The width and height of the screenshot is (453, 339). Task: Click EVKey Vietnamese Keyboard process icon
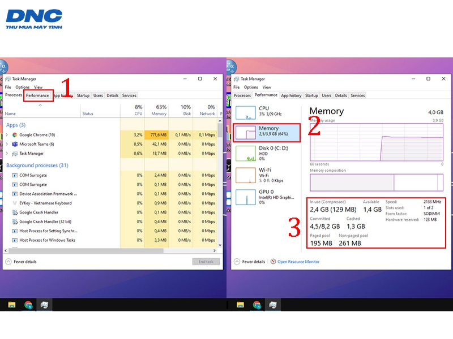[15, 203]
